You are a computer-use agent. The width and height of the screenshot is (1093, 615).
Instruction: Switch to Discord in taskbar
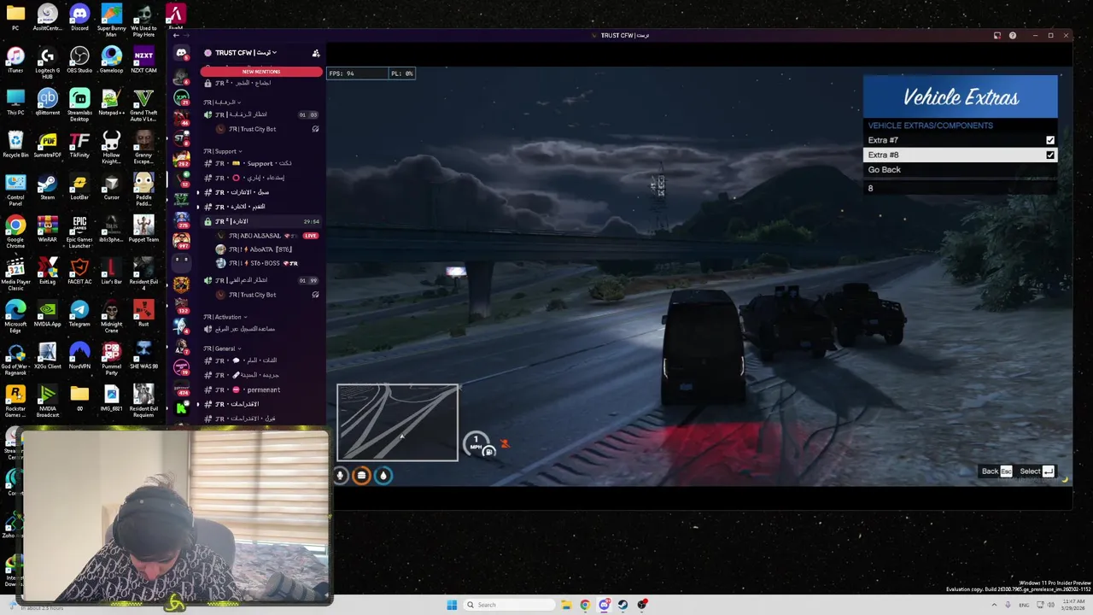tap(605, 605)
